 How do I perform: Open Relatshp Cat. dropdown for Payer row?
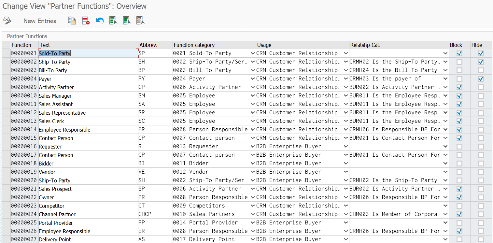click(x=445, y=79)
